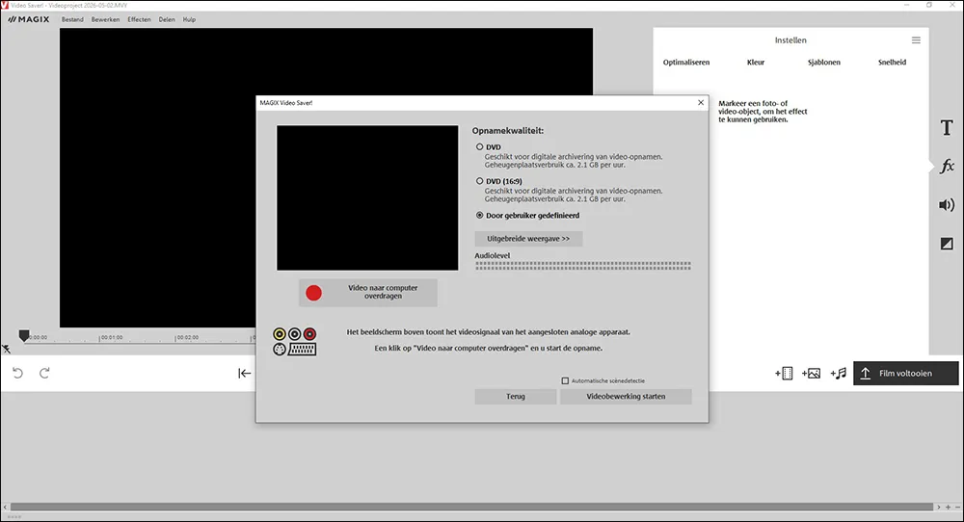The width and height of the screenshot is (964, 522).
Task: Click Videobewerking starten button
Action: (626, 396)
